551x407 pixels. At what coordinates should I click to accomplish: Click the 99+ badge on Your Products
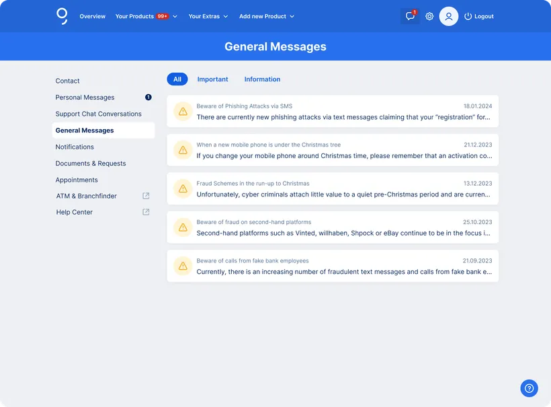[163, 16]
